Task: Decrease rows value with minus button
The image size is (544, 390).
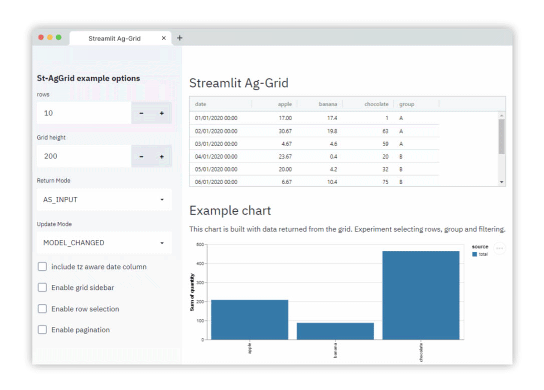Action: point(141,113)
